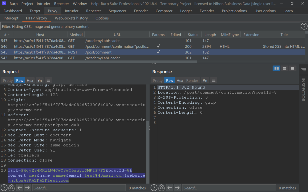Open Inspector panel hamburger icon
Screen dimensions: 308x192
pyautogui.click(x=304, y=70)
